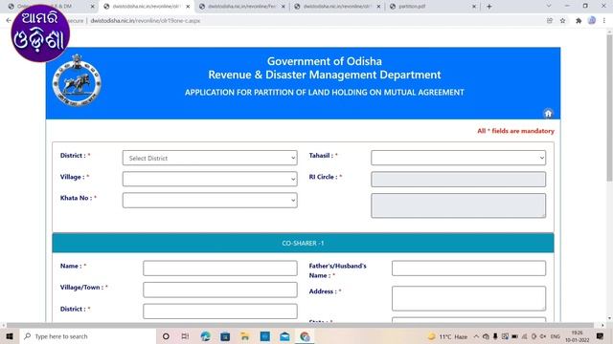Focus the co-sharer Name field
The image size is (613, 344).
coord(220,269)
